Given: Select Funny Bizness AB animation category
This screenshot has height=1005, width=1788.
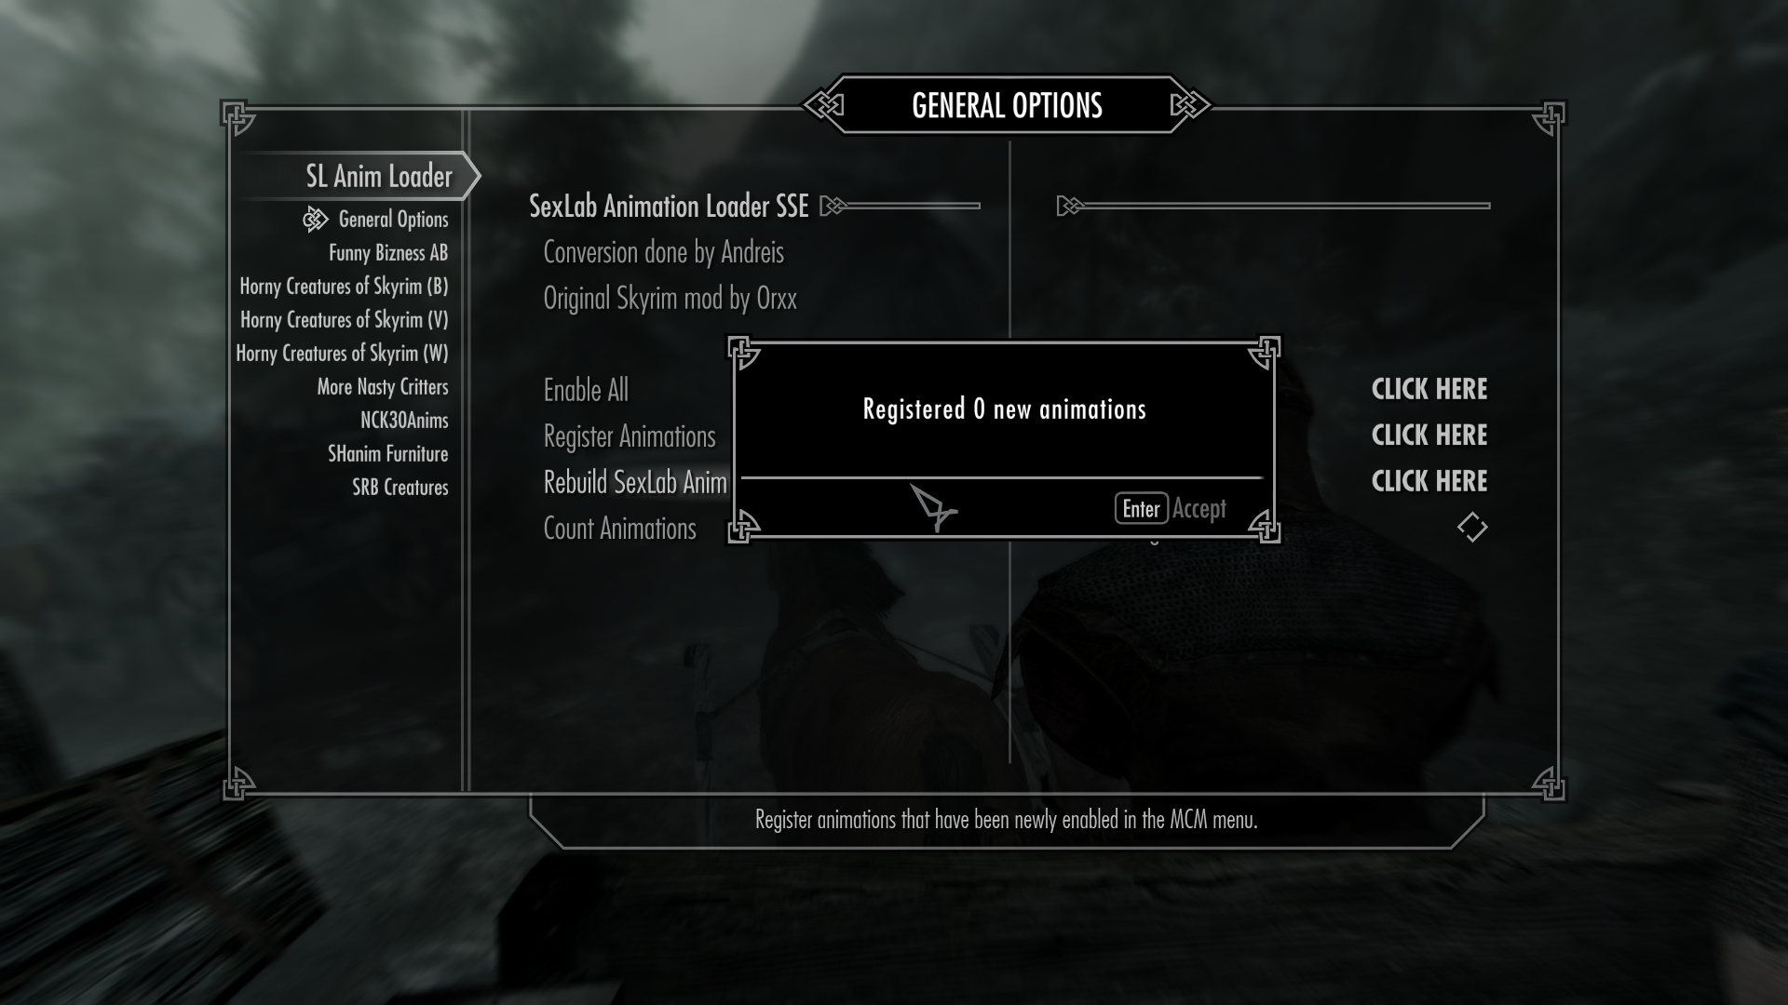Looking at the screenshot, I should (x=388, y=251).
